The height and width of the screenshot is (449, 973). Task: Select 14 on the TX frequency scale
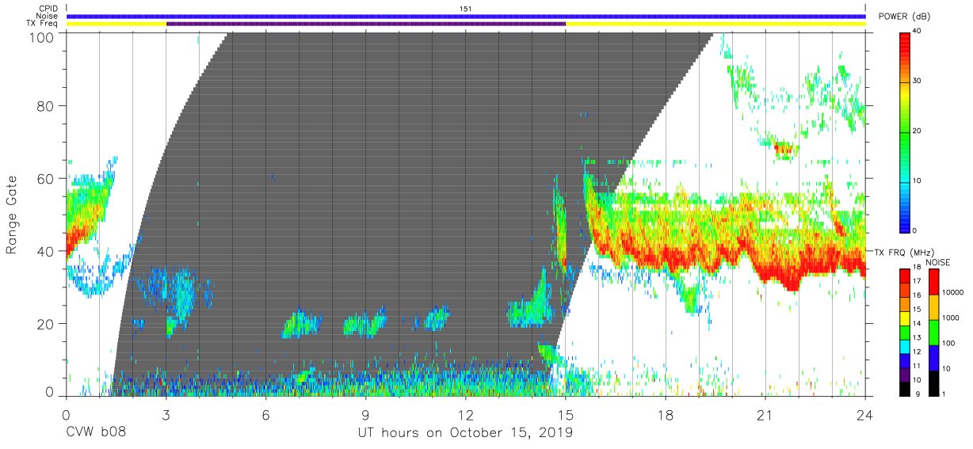(917, 323)
